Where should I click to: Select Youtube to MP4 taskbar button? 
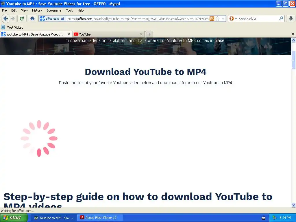pos(53,218)
